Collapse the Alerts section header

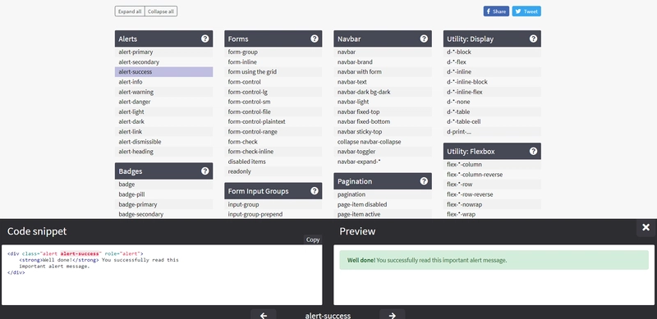pyautogui.click(x=163, y=39)
